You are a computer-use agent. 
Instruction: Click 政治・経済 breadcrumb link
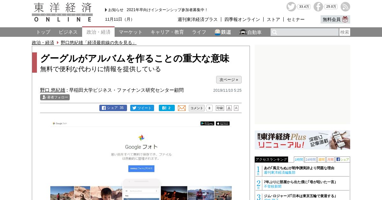43,43
